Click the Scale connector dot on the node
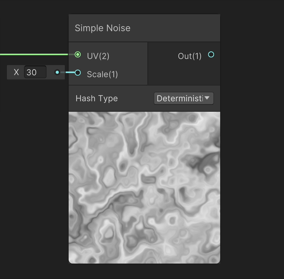 [x=77, y=73]
